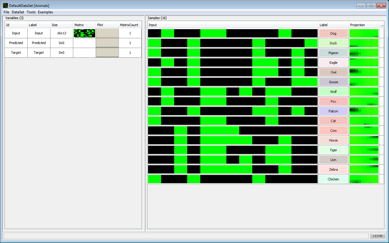This screenshot has height=243, width=389.
Task: Click the '...' column header in Samples panel
Action: click(x=382, y=25)
